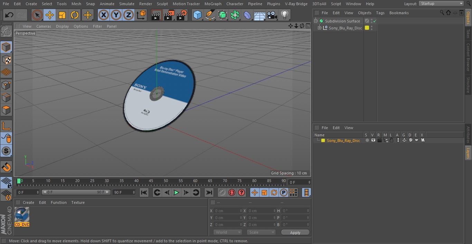Image resolution: width=472 pixels, height=244 pixels.
Task: Switch to Texture mode
Action: click(x=6, y=60)
